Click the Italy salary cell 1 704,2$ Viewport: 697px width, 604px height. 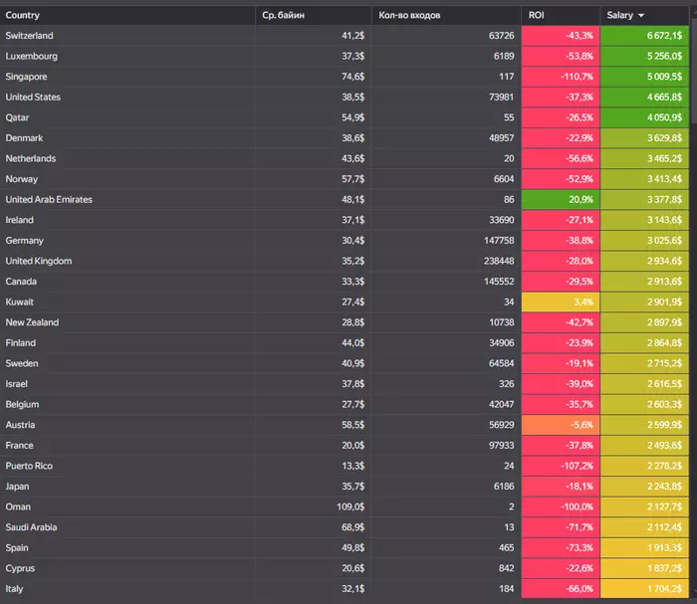pyautogui.click(x=644, y=589)
